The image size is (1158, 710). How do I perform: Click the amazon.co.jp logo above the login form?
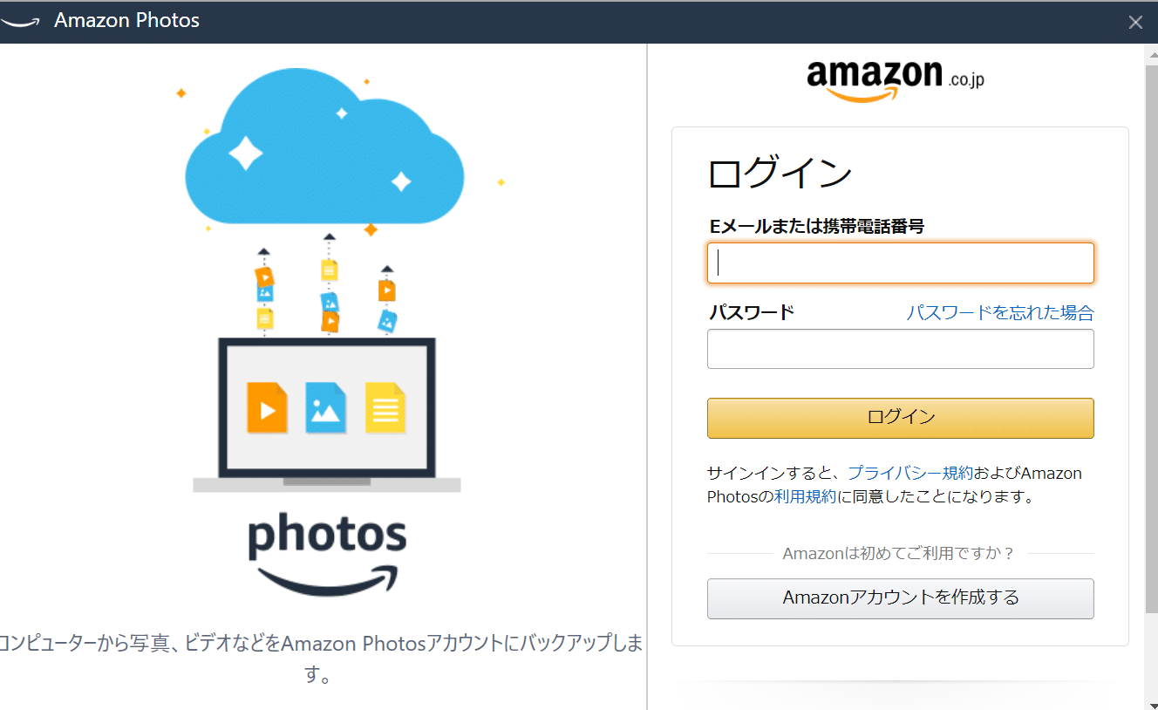896,80
